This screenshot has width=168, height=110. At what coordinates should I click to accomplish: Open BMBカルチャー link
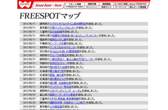coord(58,63)
